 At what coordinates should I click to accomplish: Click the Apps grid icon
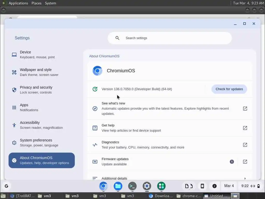coord(14,108)
